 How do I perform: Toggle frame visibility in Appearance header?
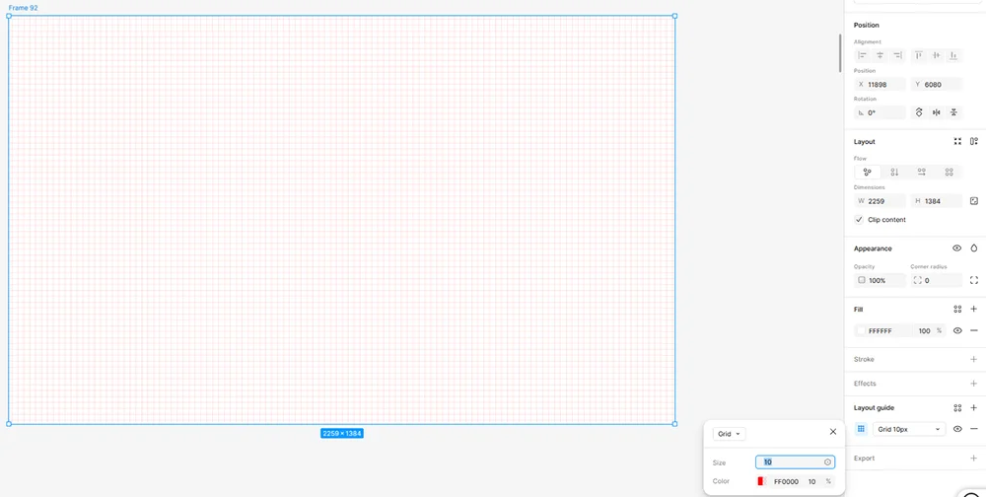tap(957, 248)
